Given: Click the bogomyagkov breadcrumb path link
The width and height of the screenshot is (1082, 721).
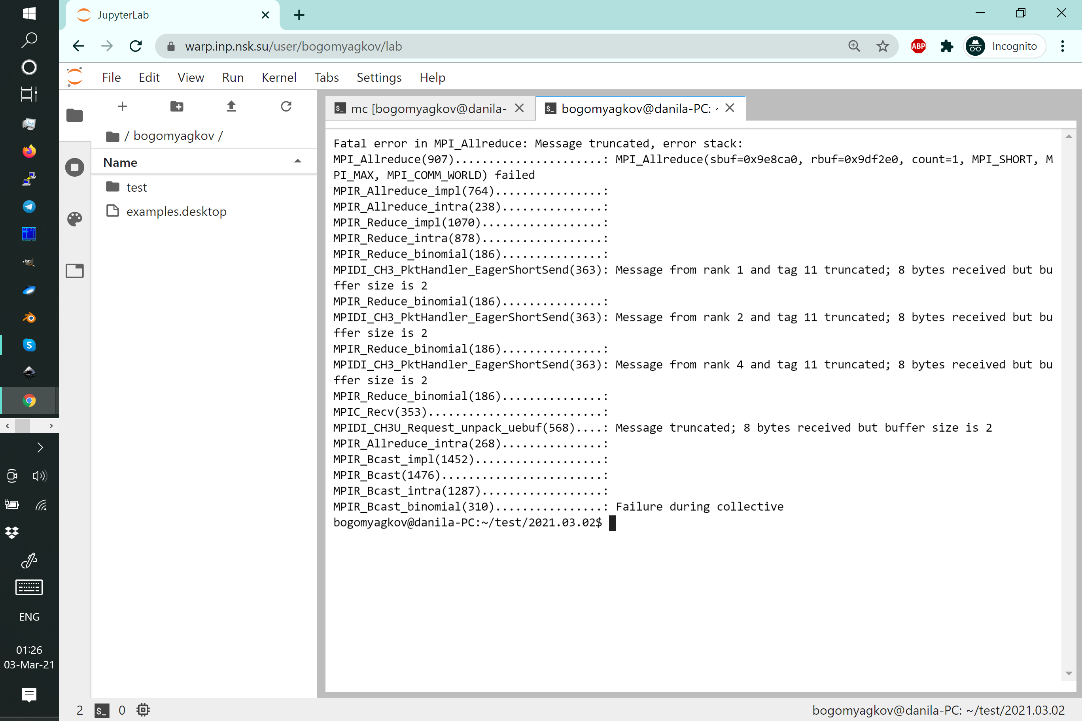Looking at the screenshot, I should pyautogui.click(x=174, y=136).
